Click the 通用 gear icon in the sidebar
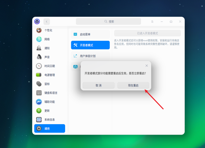Viewport: 205px width, 148px height. point(39,129)
